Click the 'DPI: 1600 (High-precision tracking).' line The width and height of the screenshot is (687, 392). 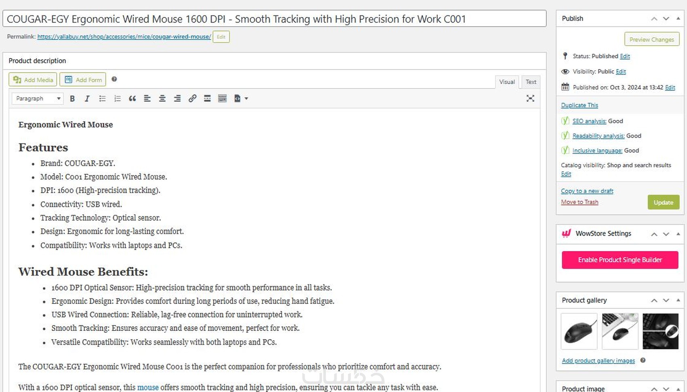click(100, 190)
